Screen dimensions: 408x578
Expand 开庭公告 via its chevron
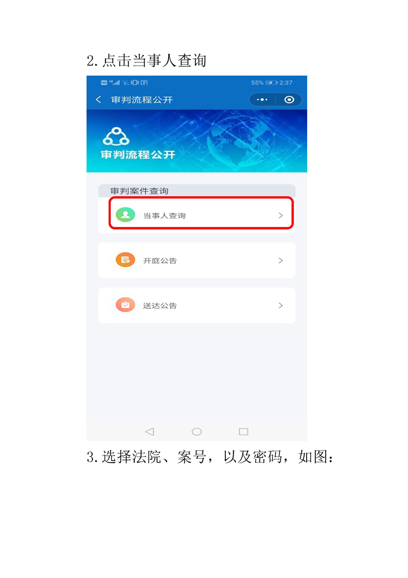pyautogui.click(x=280, y=261)
